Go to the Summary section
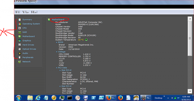 coord(27,20)
